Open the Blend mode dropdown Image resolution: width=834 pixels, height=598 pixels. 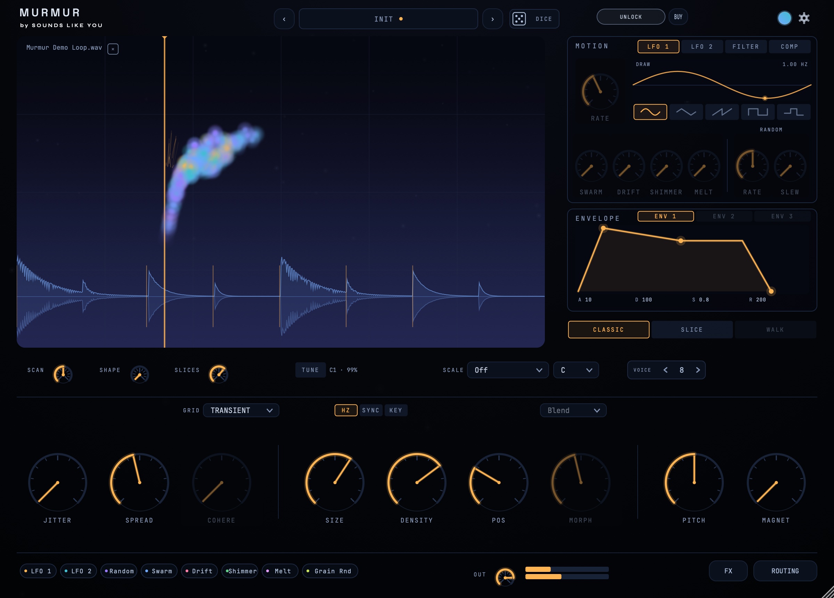573,410
